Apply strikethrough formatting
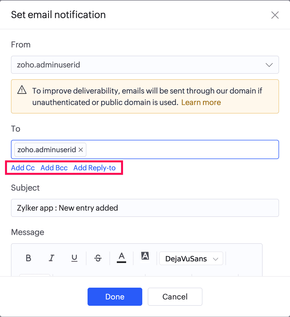 [98, 258]
